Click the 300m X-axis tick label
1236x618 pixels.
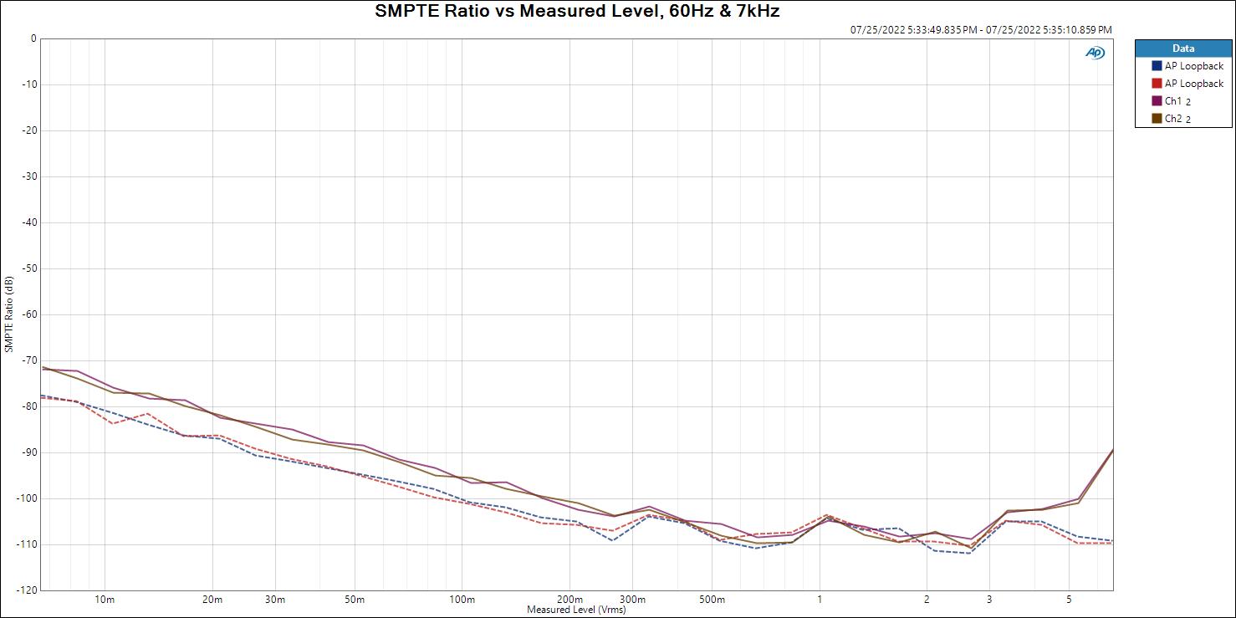632,600
